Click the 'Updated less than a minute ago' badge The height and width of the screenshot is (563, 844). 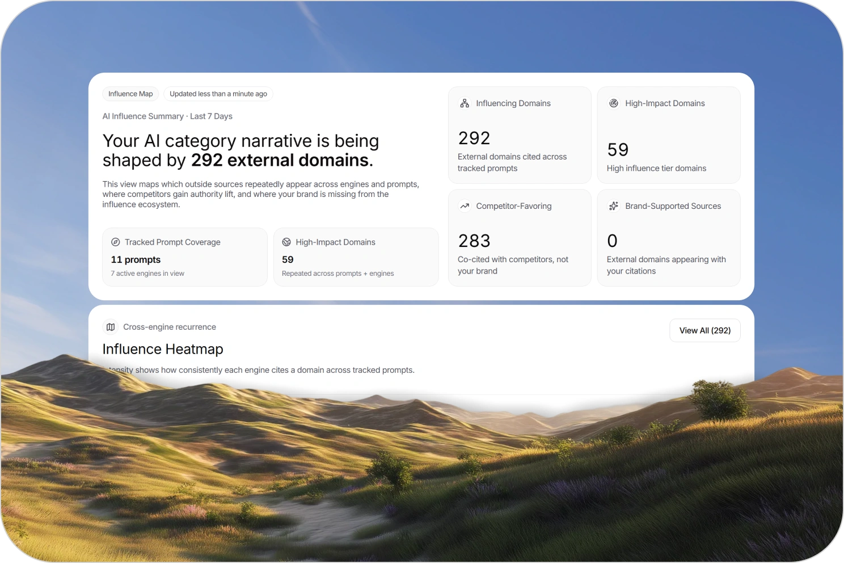pos(218,94)
